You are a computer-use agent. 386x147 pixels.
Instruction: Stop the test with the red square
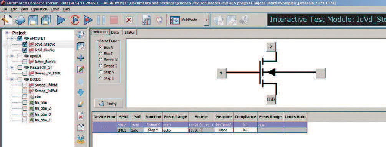114,20
